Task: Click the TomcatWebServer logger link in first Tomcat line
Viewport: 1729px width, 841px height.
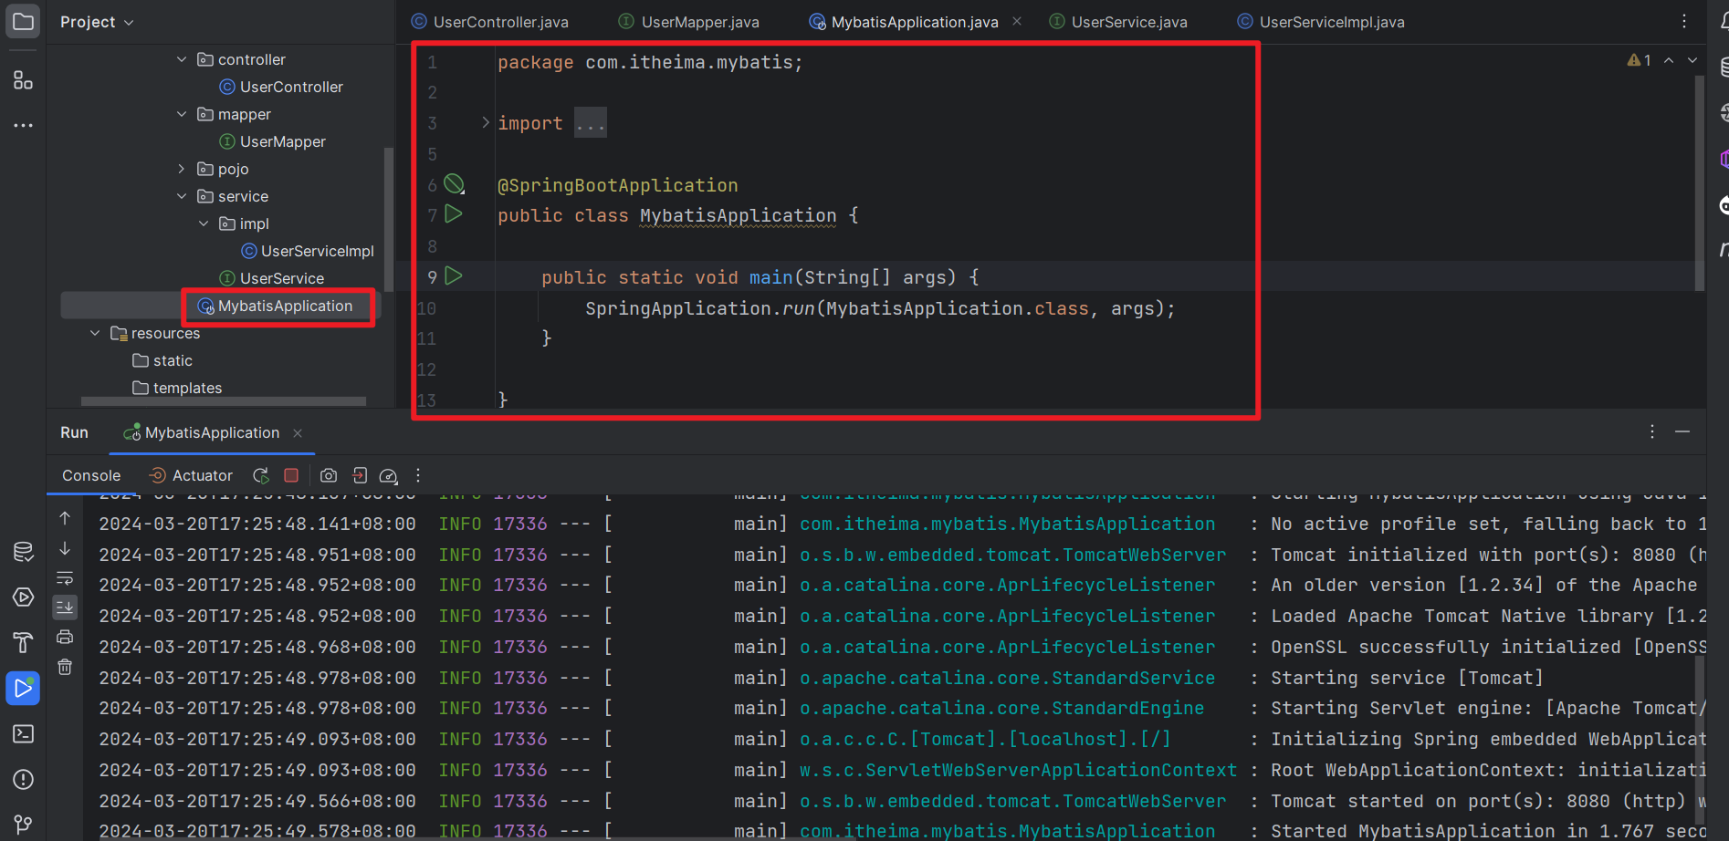Action: (1013, 555)
